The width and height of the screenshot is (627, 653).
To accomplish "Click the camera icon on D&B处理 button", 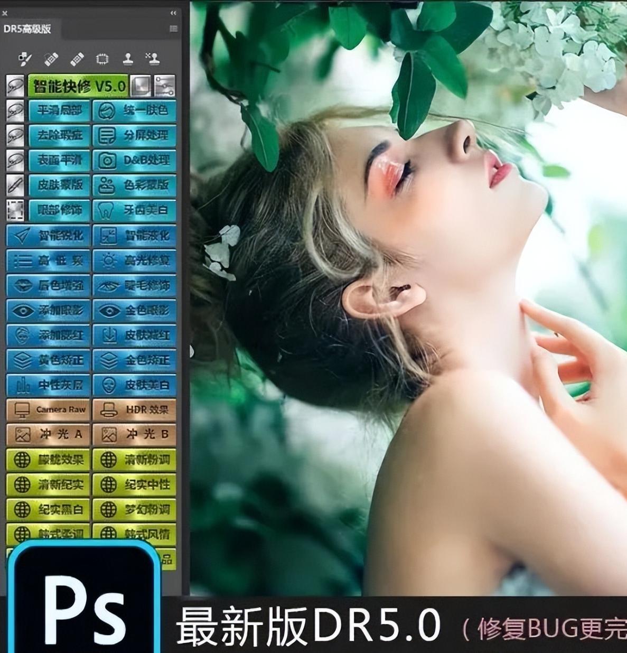I will [107, 161].
